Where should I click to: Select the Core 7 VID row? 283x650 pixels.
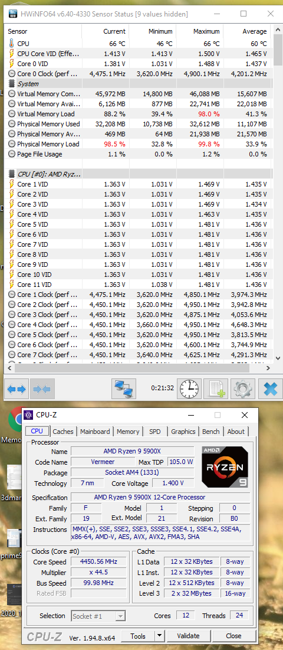tap(139, 244)
